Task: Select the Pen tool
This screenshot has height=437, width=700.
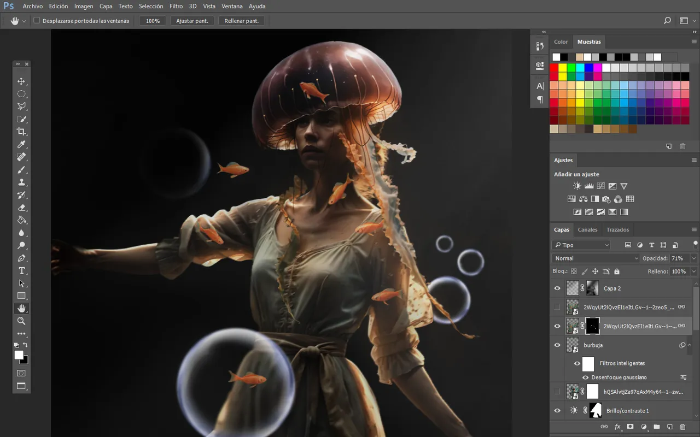Action: [21, 258]
